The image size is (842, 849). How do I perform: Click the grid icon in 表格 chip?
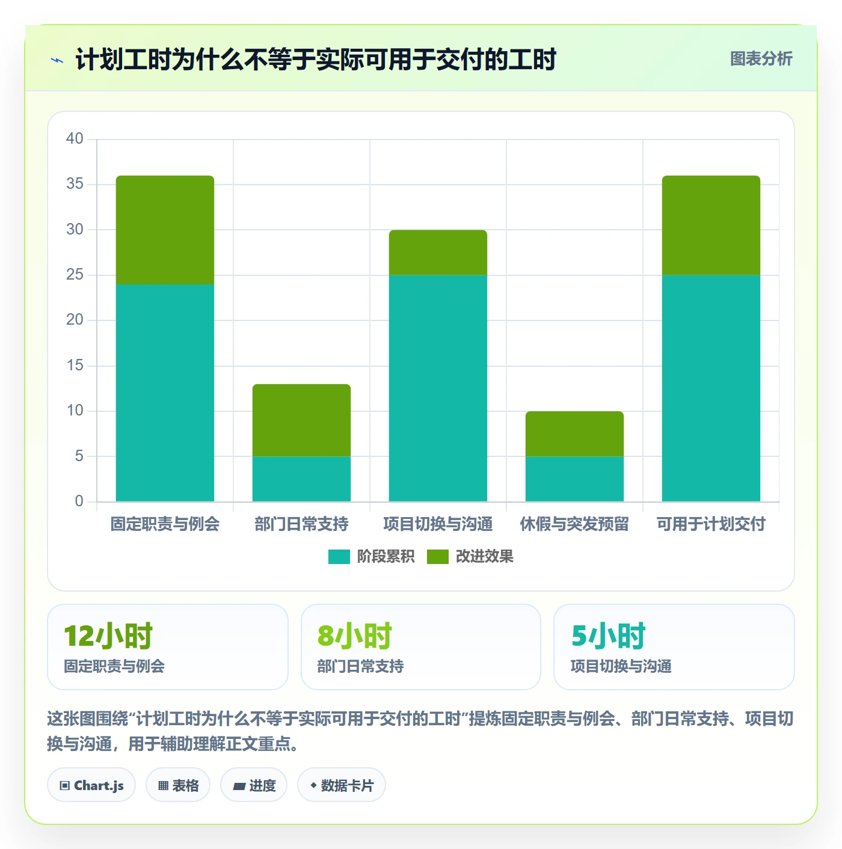[163, 786]
